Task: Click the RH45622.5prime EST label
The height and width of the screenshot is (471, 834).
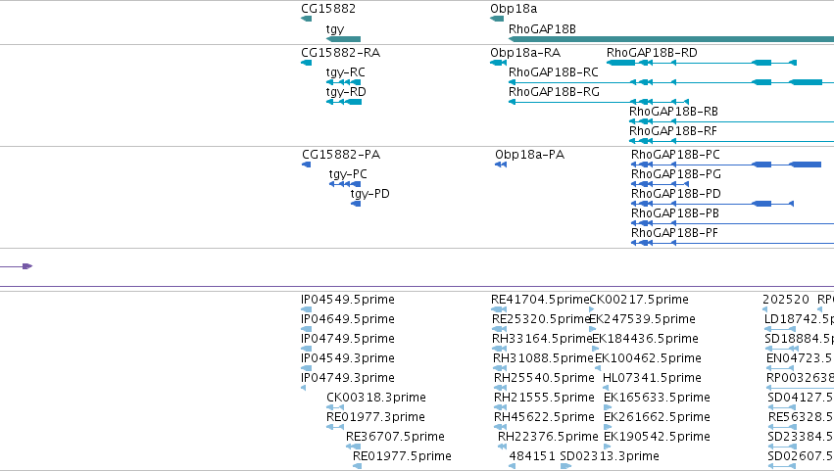Action: 544,418
